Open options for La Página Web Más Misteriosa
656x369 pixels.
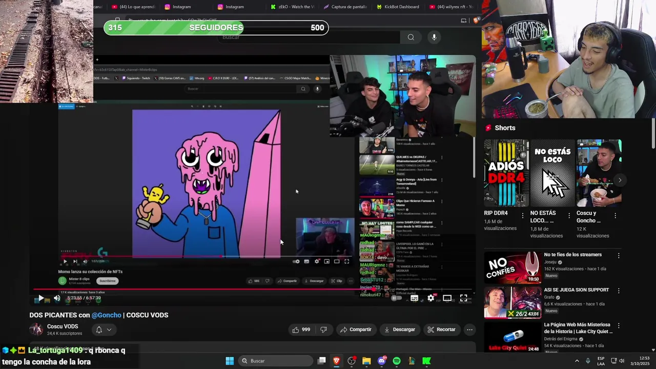click(x=619, y=325)
